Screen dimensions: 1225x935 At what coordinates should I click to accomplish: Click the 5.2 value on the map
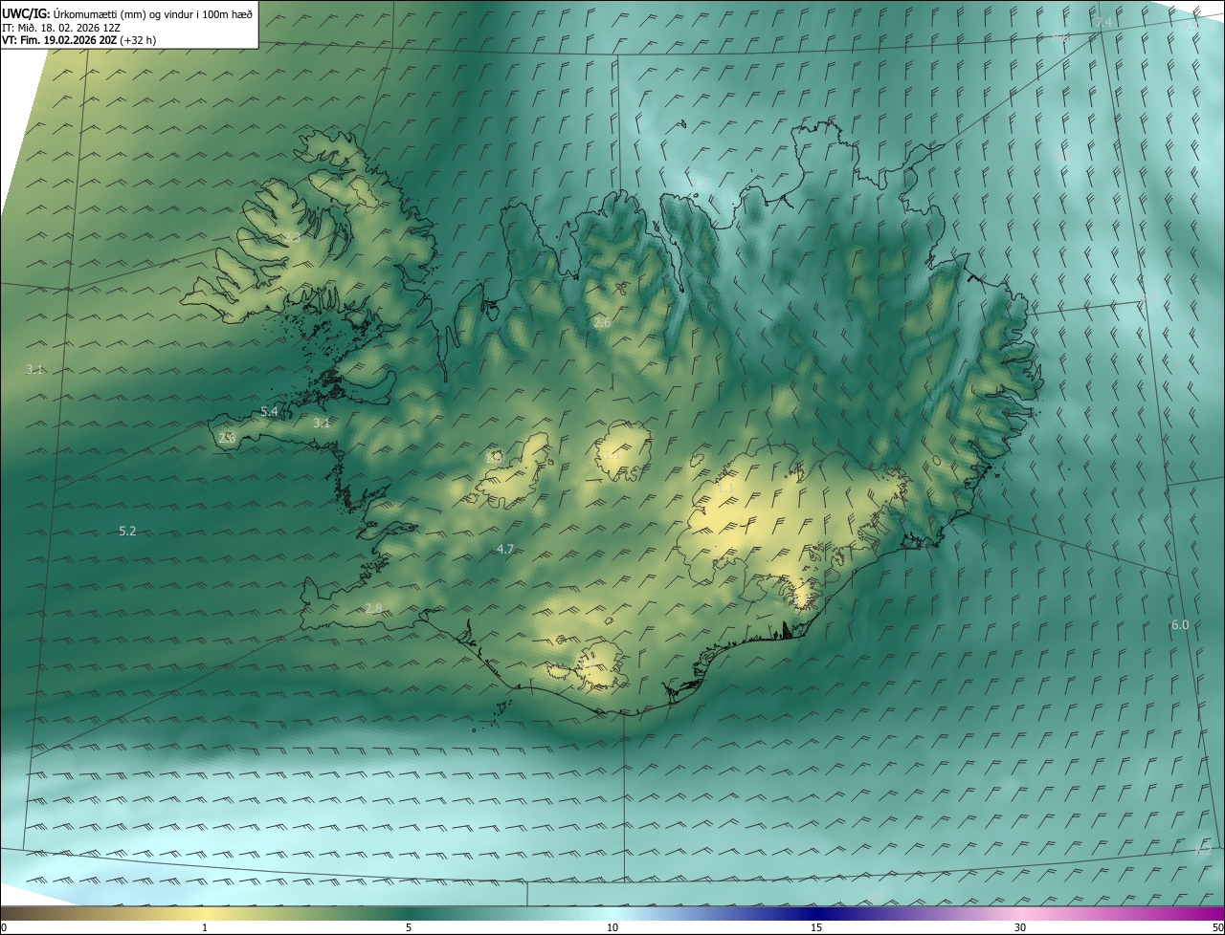tap(127, 531)
